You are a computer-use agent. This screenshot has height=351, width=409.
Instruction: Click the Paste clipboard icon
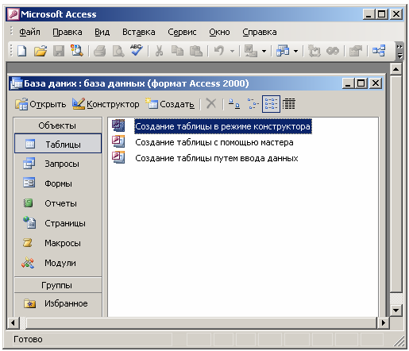[196, 51]
